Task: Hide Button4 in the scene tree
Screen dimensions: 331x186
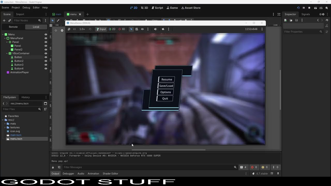Action: click(46, 68)
